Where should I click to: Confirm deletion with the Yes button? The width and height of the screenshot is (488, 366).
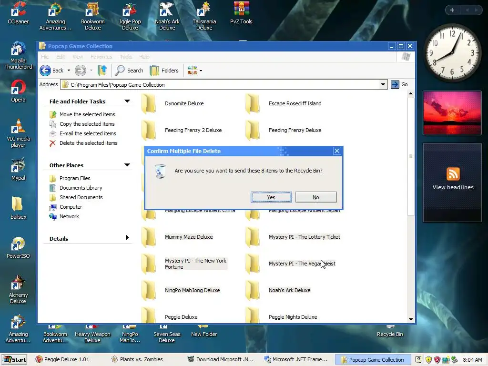(271, 197)
